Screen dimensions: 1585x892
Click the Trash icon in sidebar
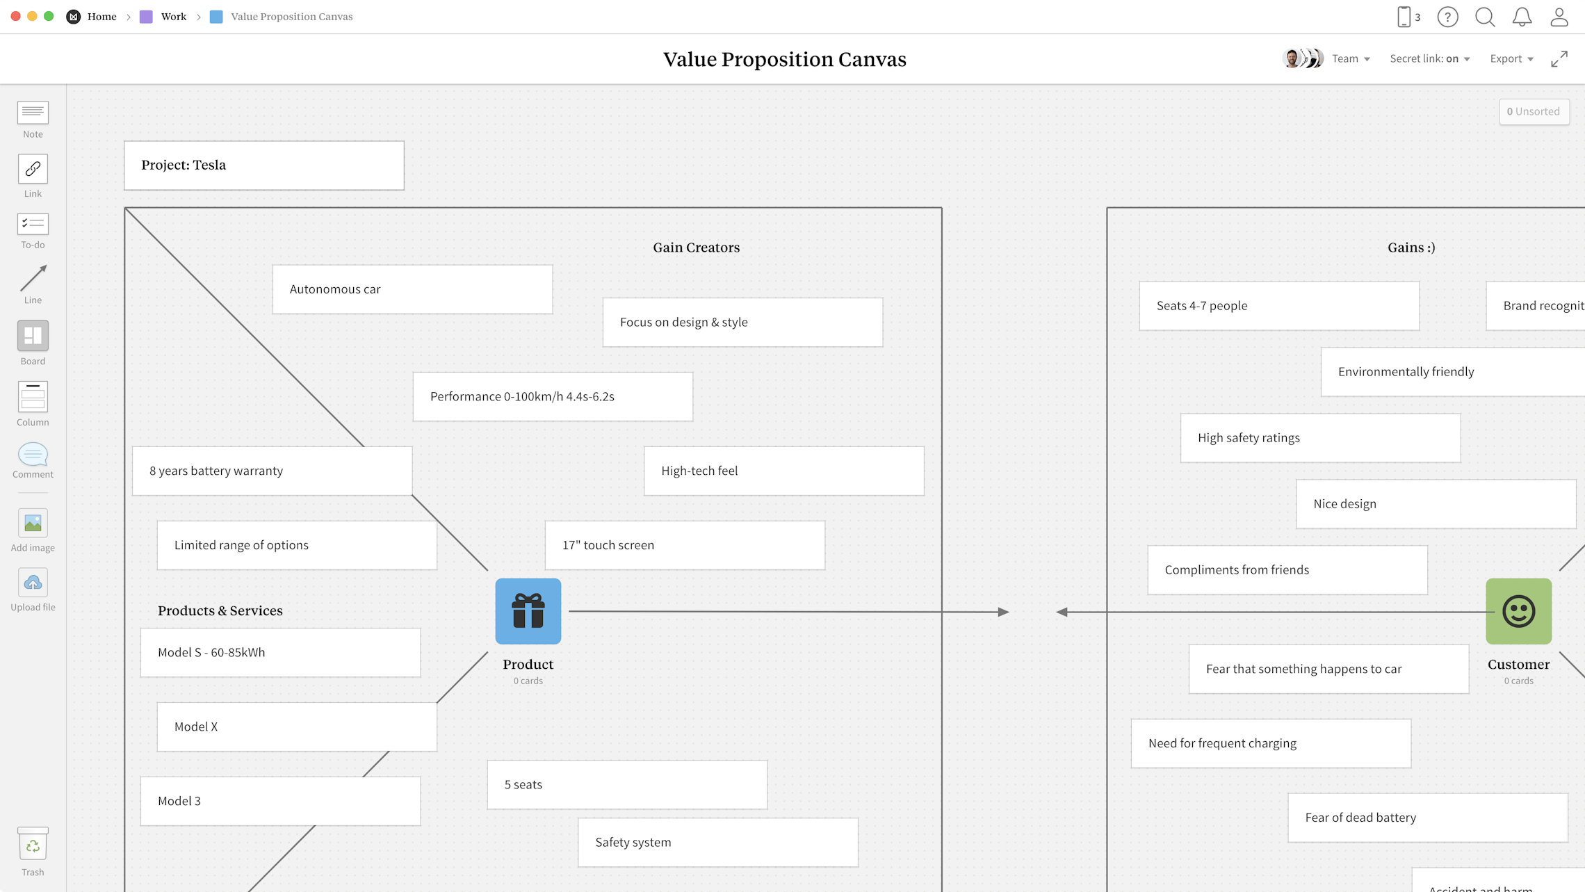click(33, 848)
